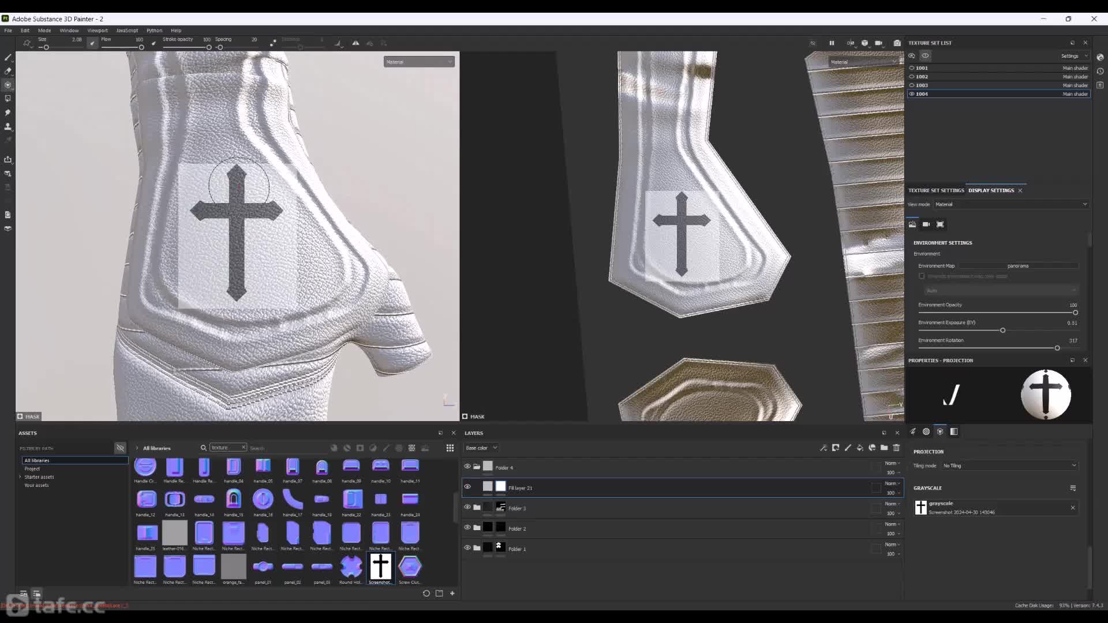Open the grayscale options icon in Properties
This screenshot has height=623, width=1108.
[x=1073, y=488]
